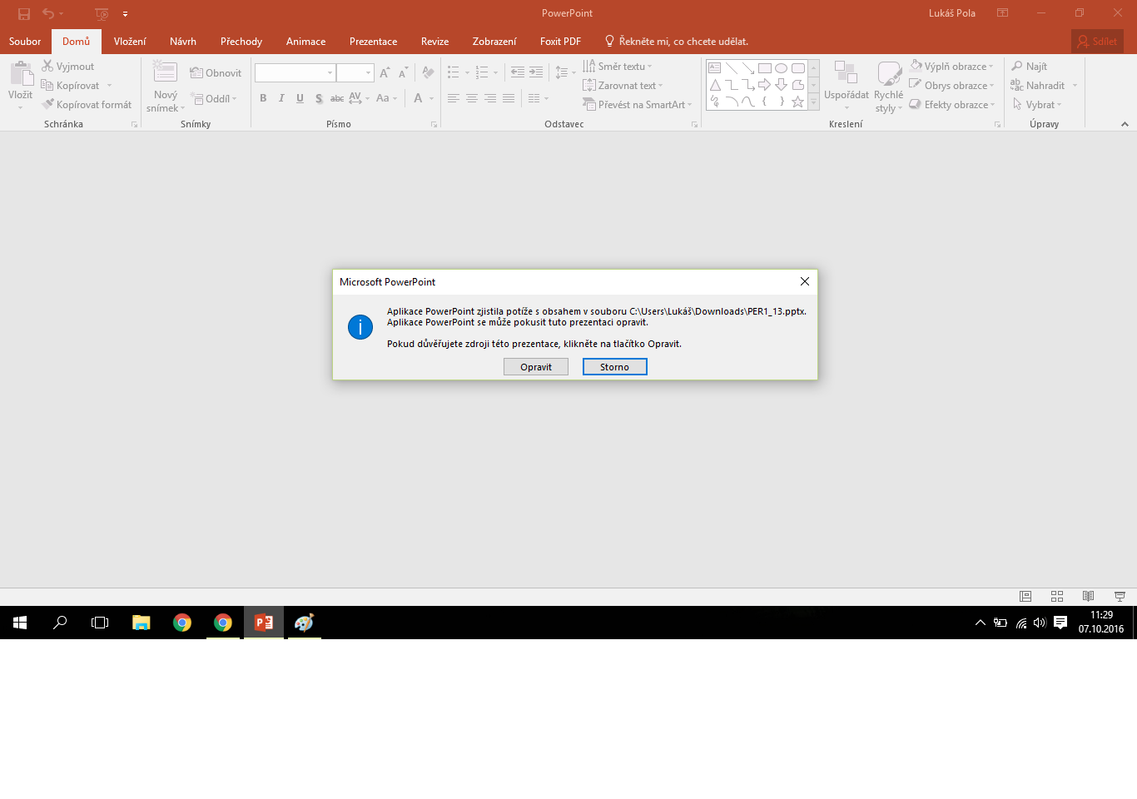The height and width of the screenshot is (799, 1137).
Task: Select the star shape in gallery
Action: click(x=798, y=102)
